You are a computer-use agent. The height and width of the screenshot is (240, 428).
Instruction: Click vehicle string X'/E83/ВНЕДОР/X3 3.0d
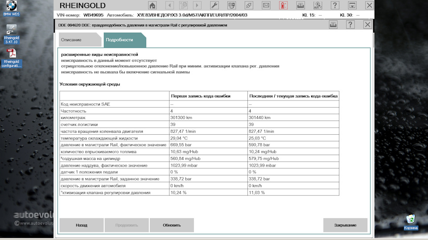[x=192, y=15]
